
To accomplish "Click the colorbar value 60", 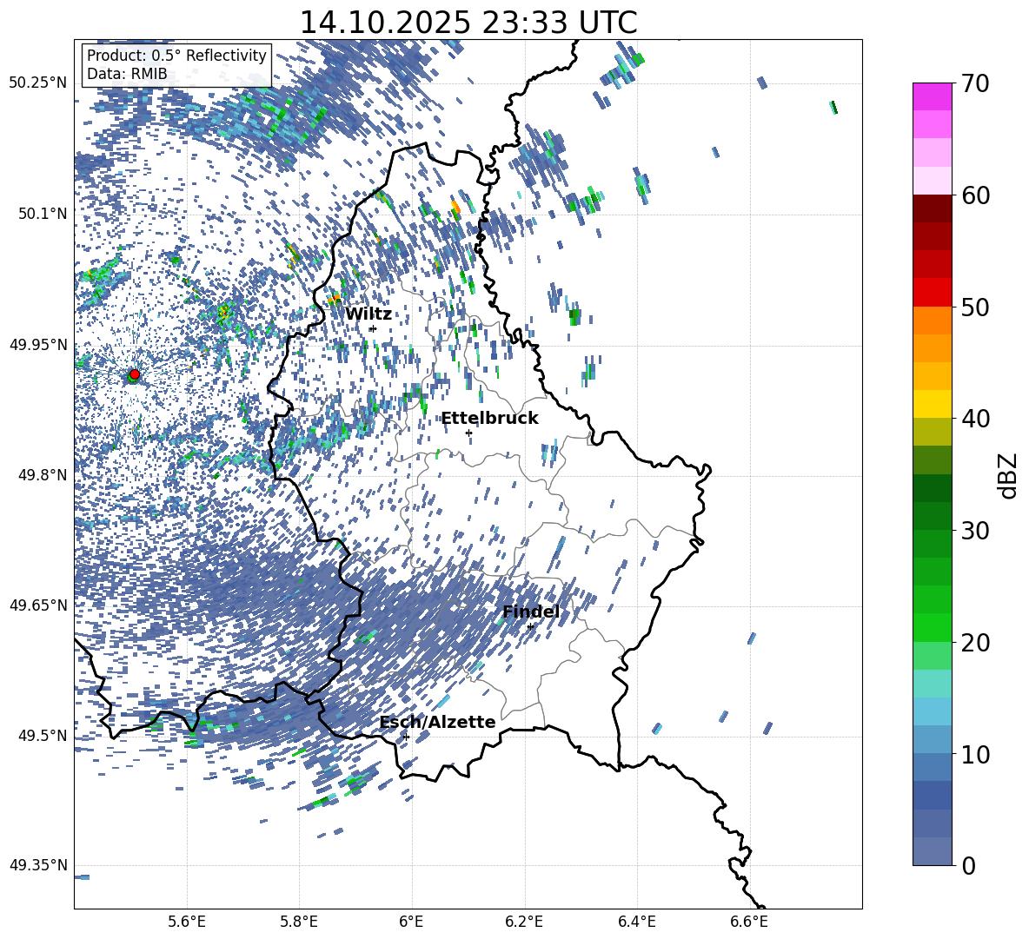I will coord(975,195).
